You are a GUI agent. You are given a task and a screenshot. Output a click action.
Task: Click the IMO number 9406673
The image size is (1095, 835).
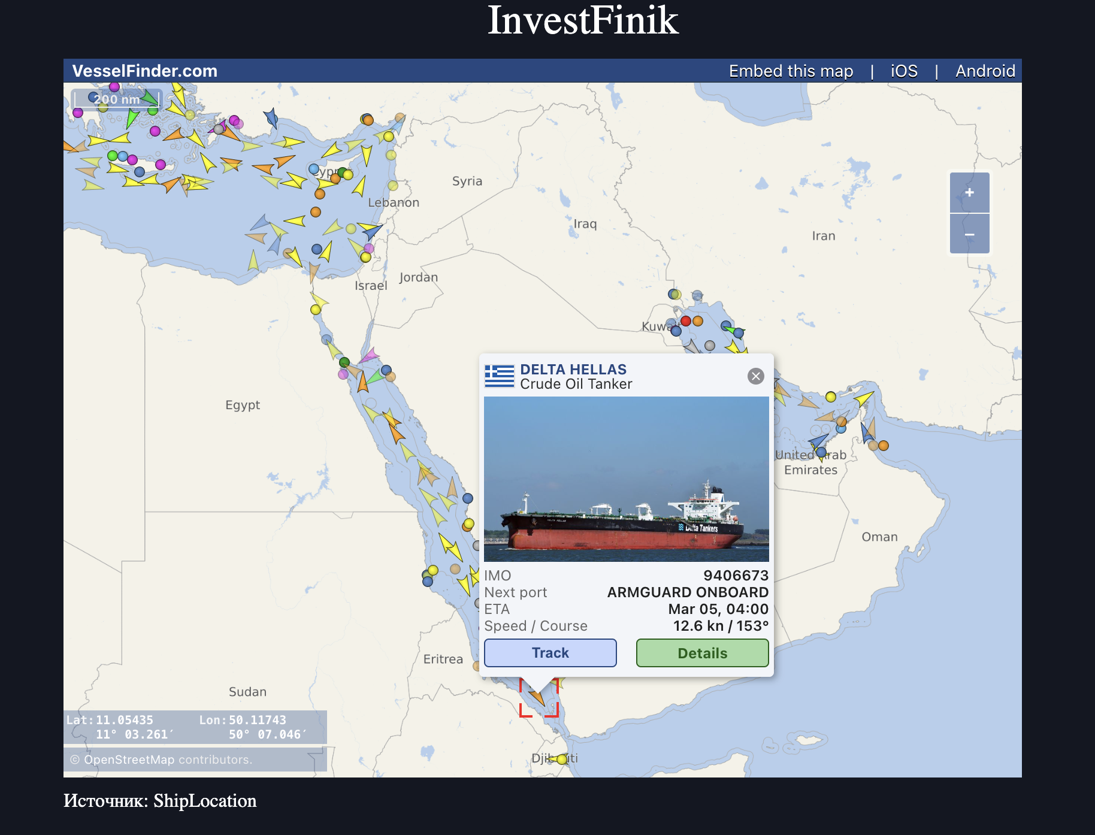[736, 576]
